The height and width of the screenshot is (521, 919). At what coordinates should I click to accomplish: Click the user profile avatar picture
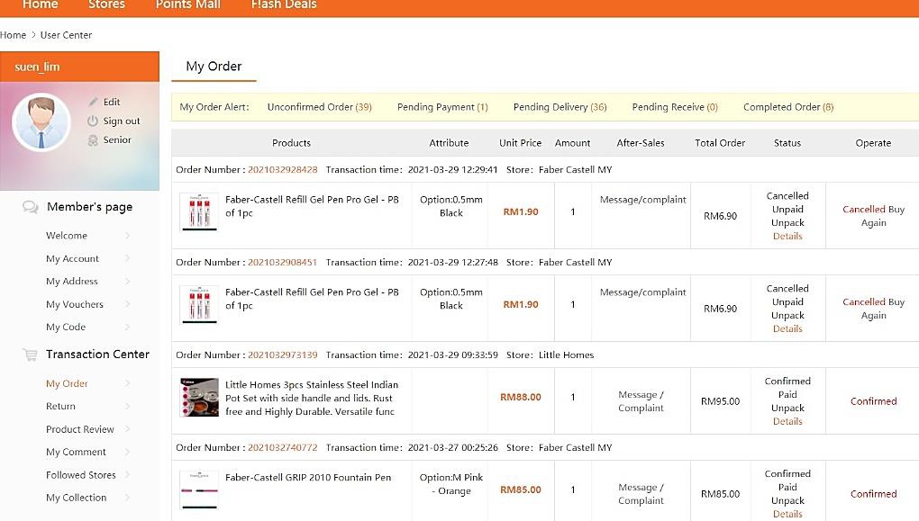41,122
